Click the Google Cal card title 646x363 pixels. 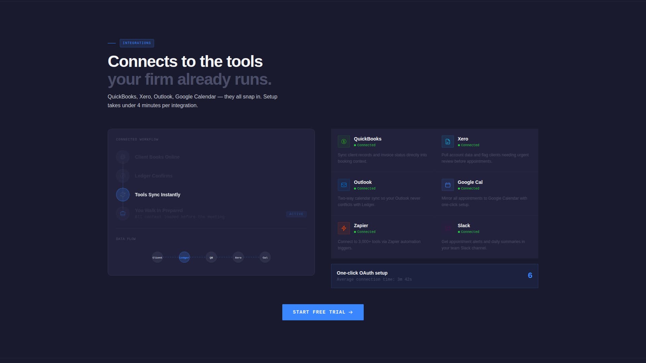tap(470, 182)
